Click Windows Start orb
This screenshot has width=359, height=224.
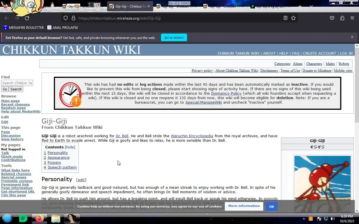click(7, 218)
